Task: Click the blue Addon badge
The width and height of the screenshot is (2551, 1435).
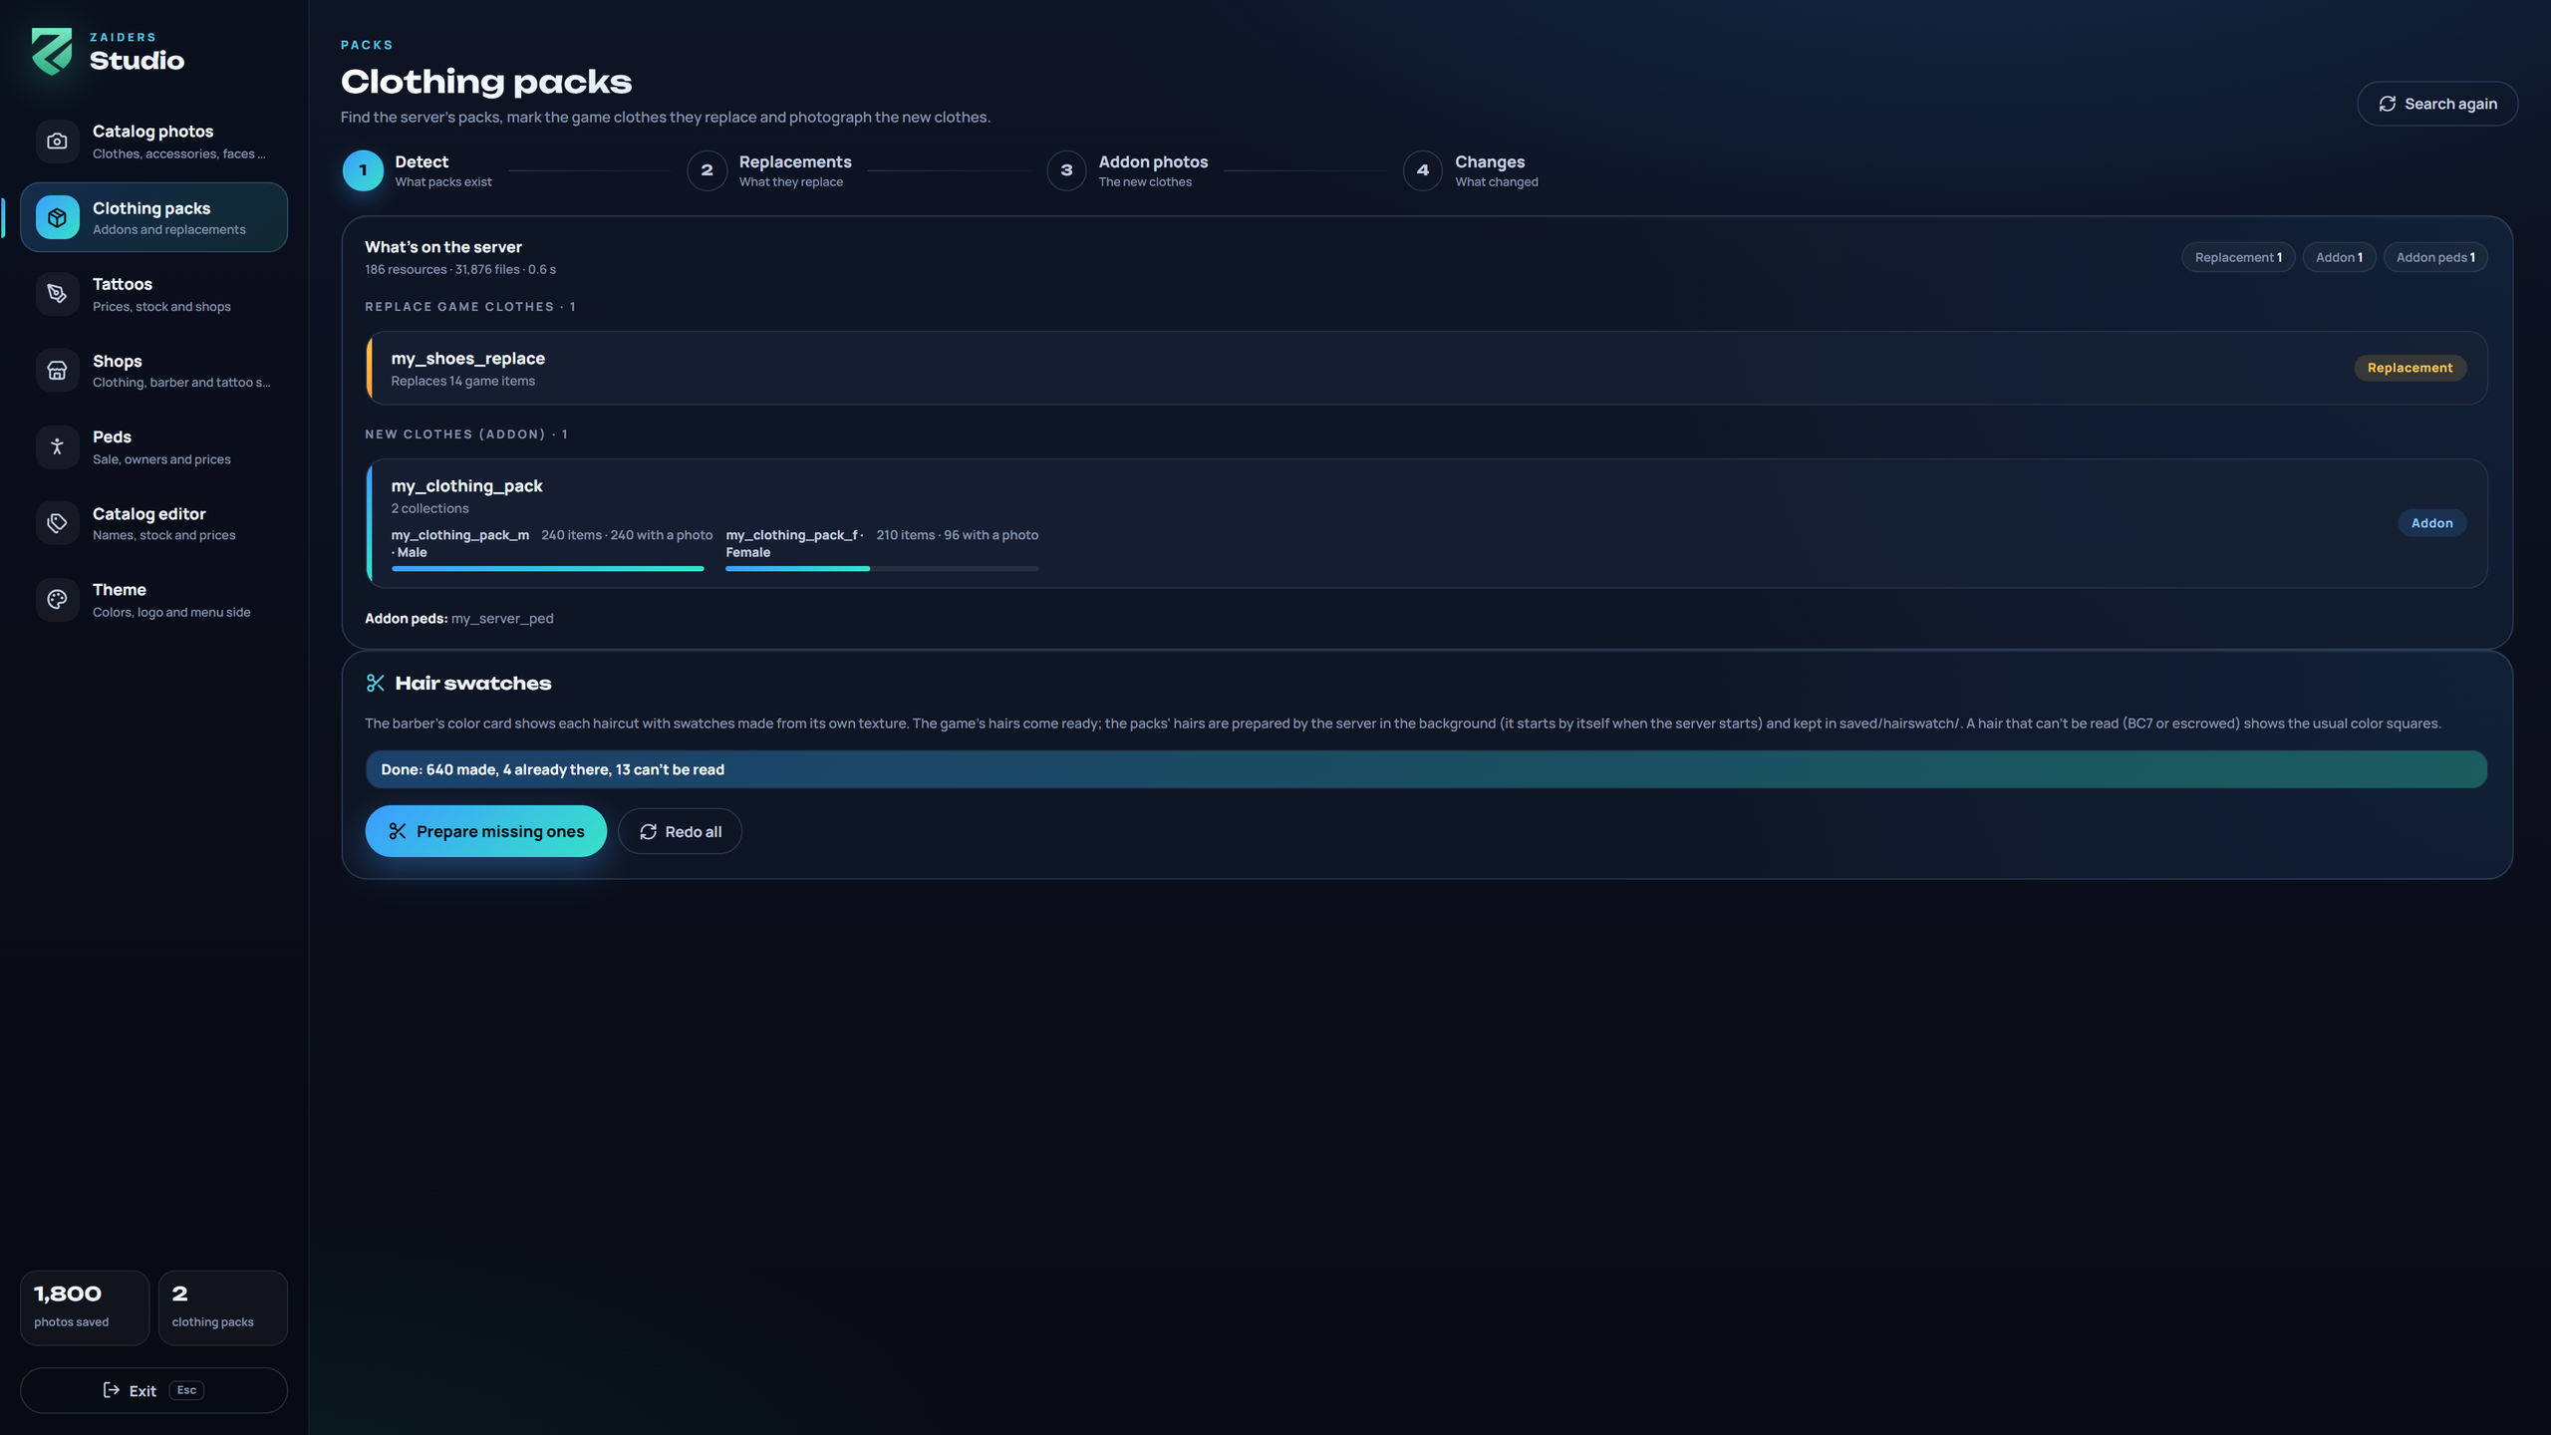Action: click(x=2431, y=523)
